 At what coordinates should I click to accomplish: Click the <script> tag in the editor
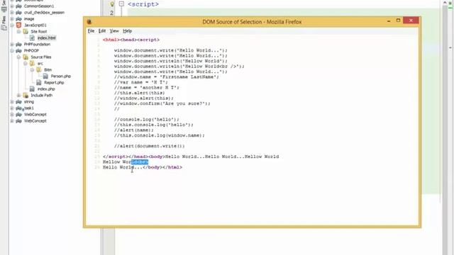(143, 4)
